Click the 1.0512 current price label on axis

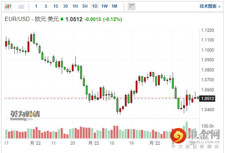coord(208,99)
